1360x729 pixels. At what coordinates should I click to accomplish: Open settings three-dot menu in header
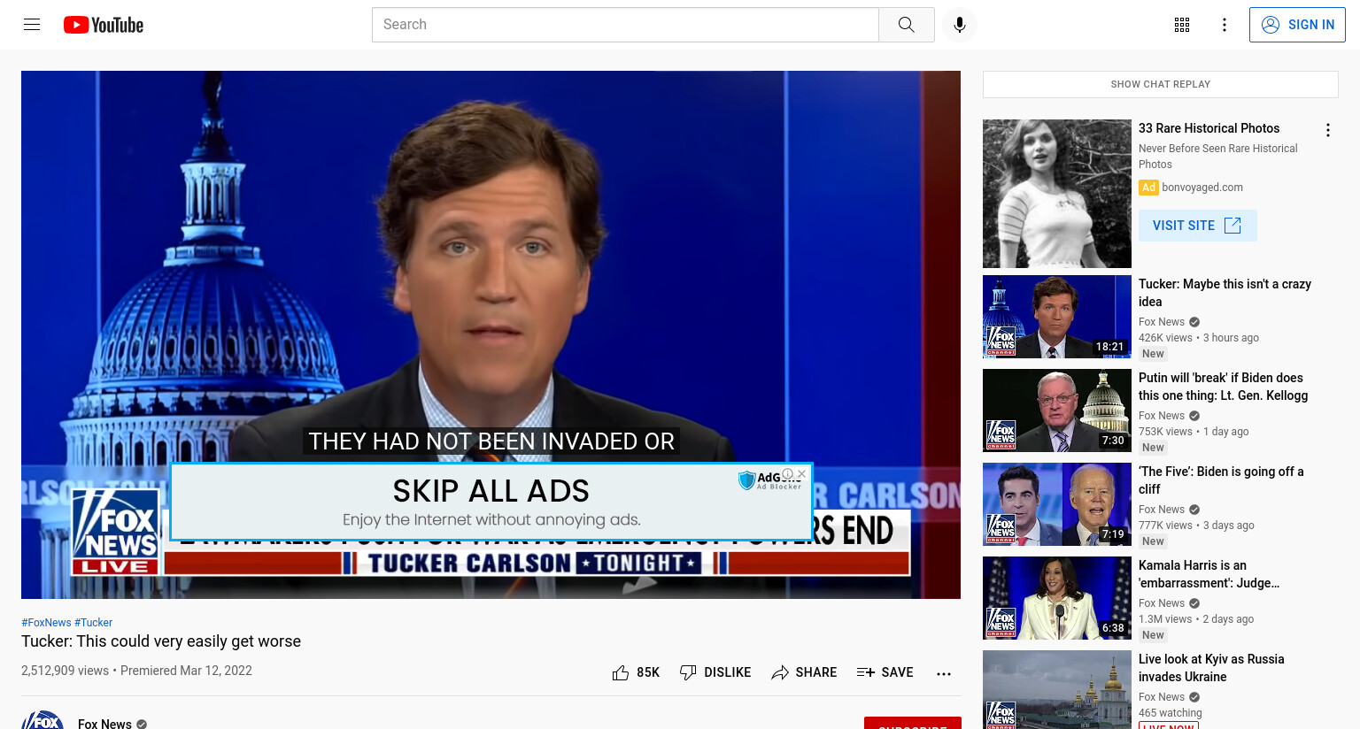(1225, 25)
